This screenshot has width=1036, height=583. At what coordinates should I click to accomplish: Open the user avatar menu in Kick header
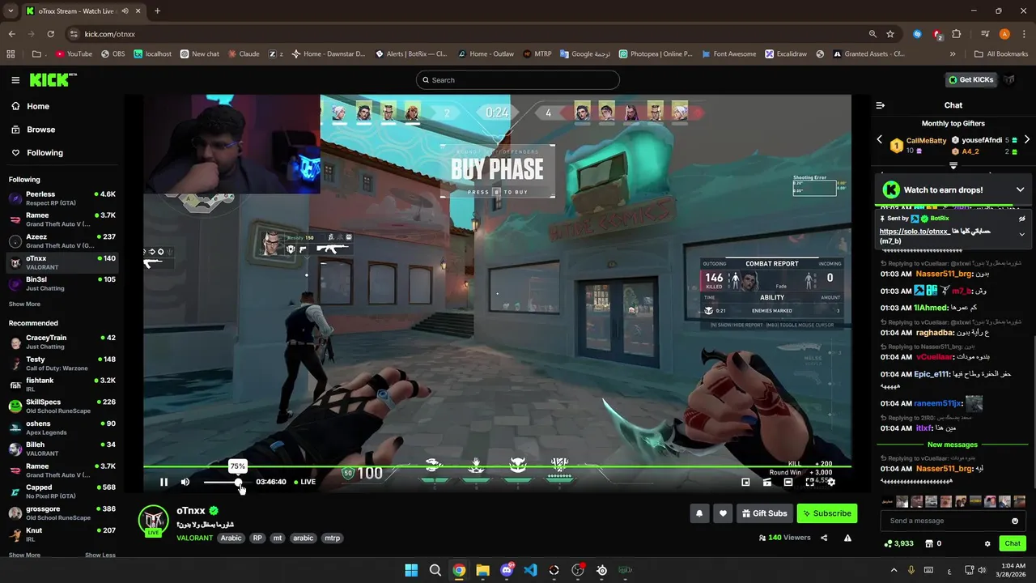1009,80
